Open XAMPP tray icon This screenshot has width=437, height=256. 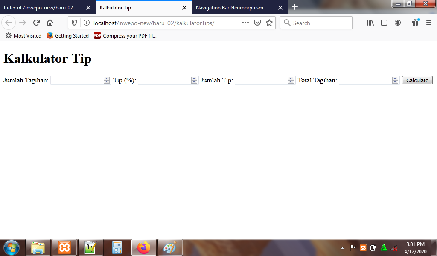[363, 247]
